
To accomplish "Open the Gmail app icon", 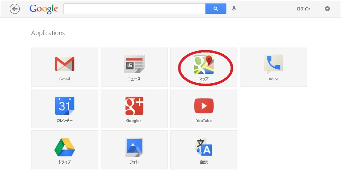I will pos(65,64).
